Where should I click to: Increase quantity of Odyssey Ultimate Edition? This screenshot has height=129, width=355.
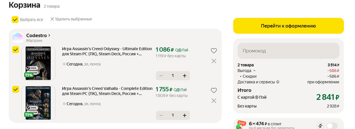tap(184, 76)
